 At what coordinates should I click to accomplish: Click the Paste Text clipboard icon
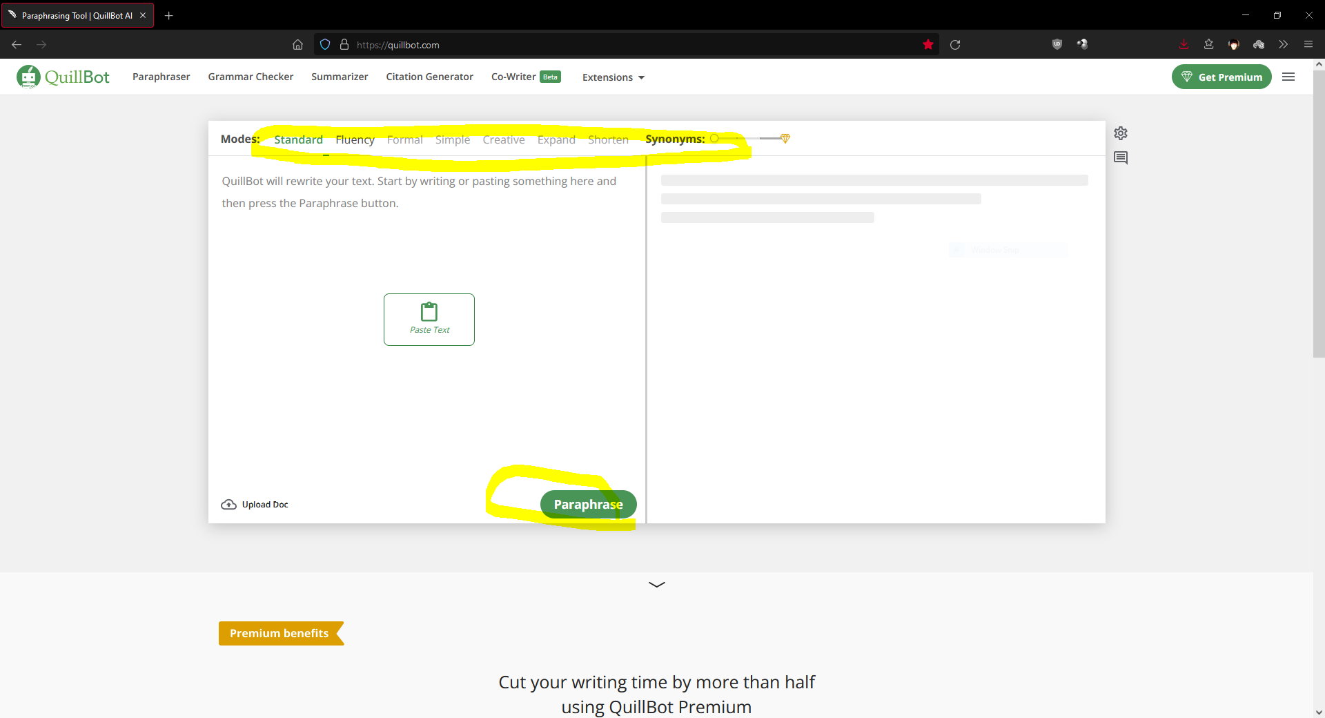coord(429,311)
